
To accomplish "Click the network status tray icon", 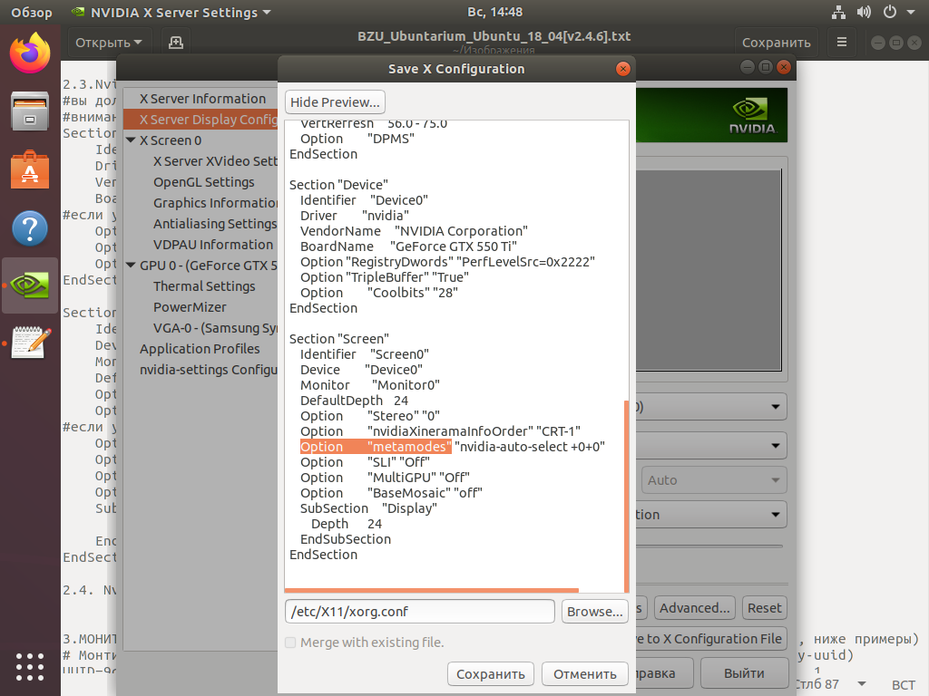I will click(838, 12).
